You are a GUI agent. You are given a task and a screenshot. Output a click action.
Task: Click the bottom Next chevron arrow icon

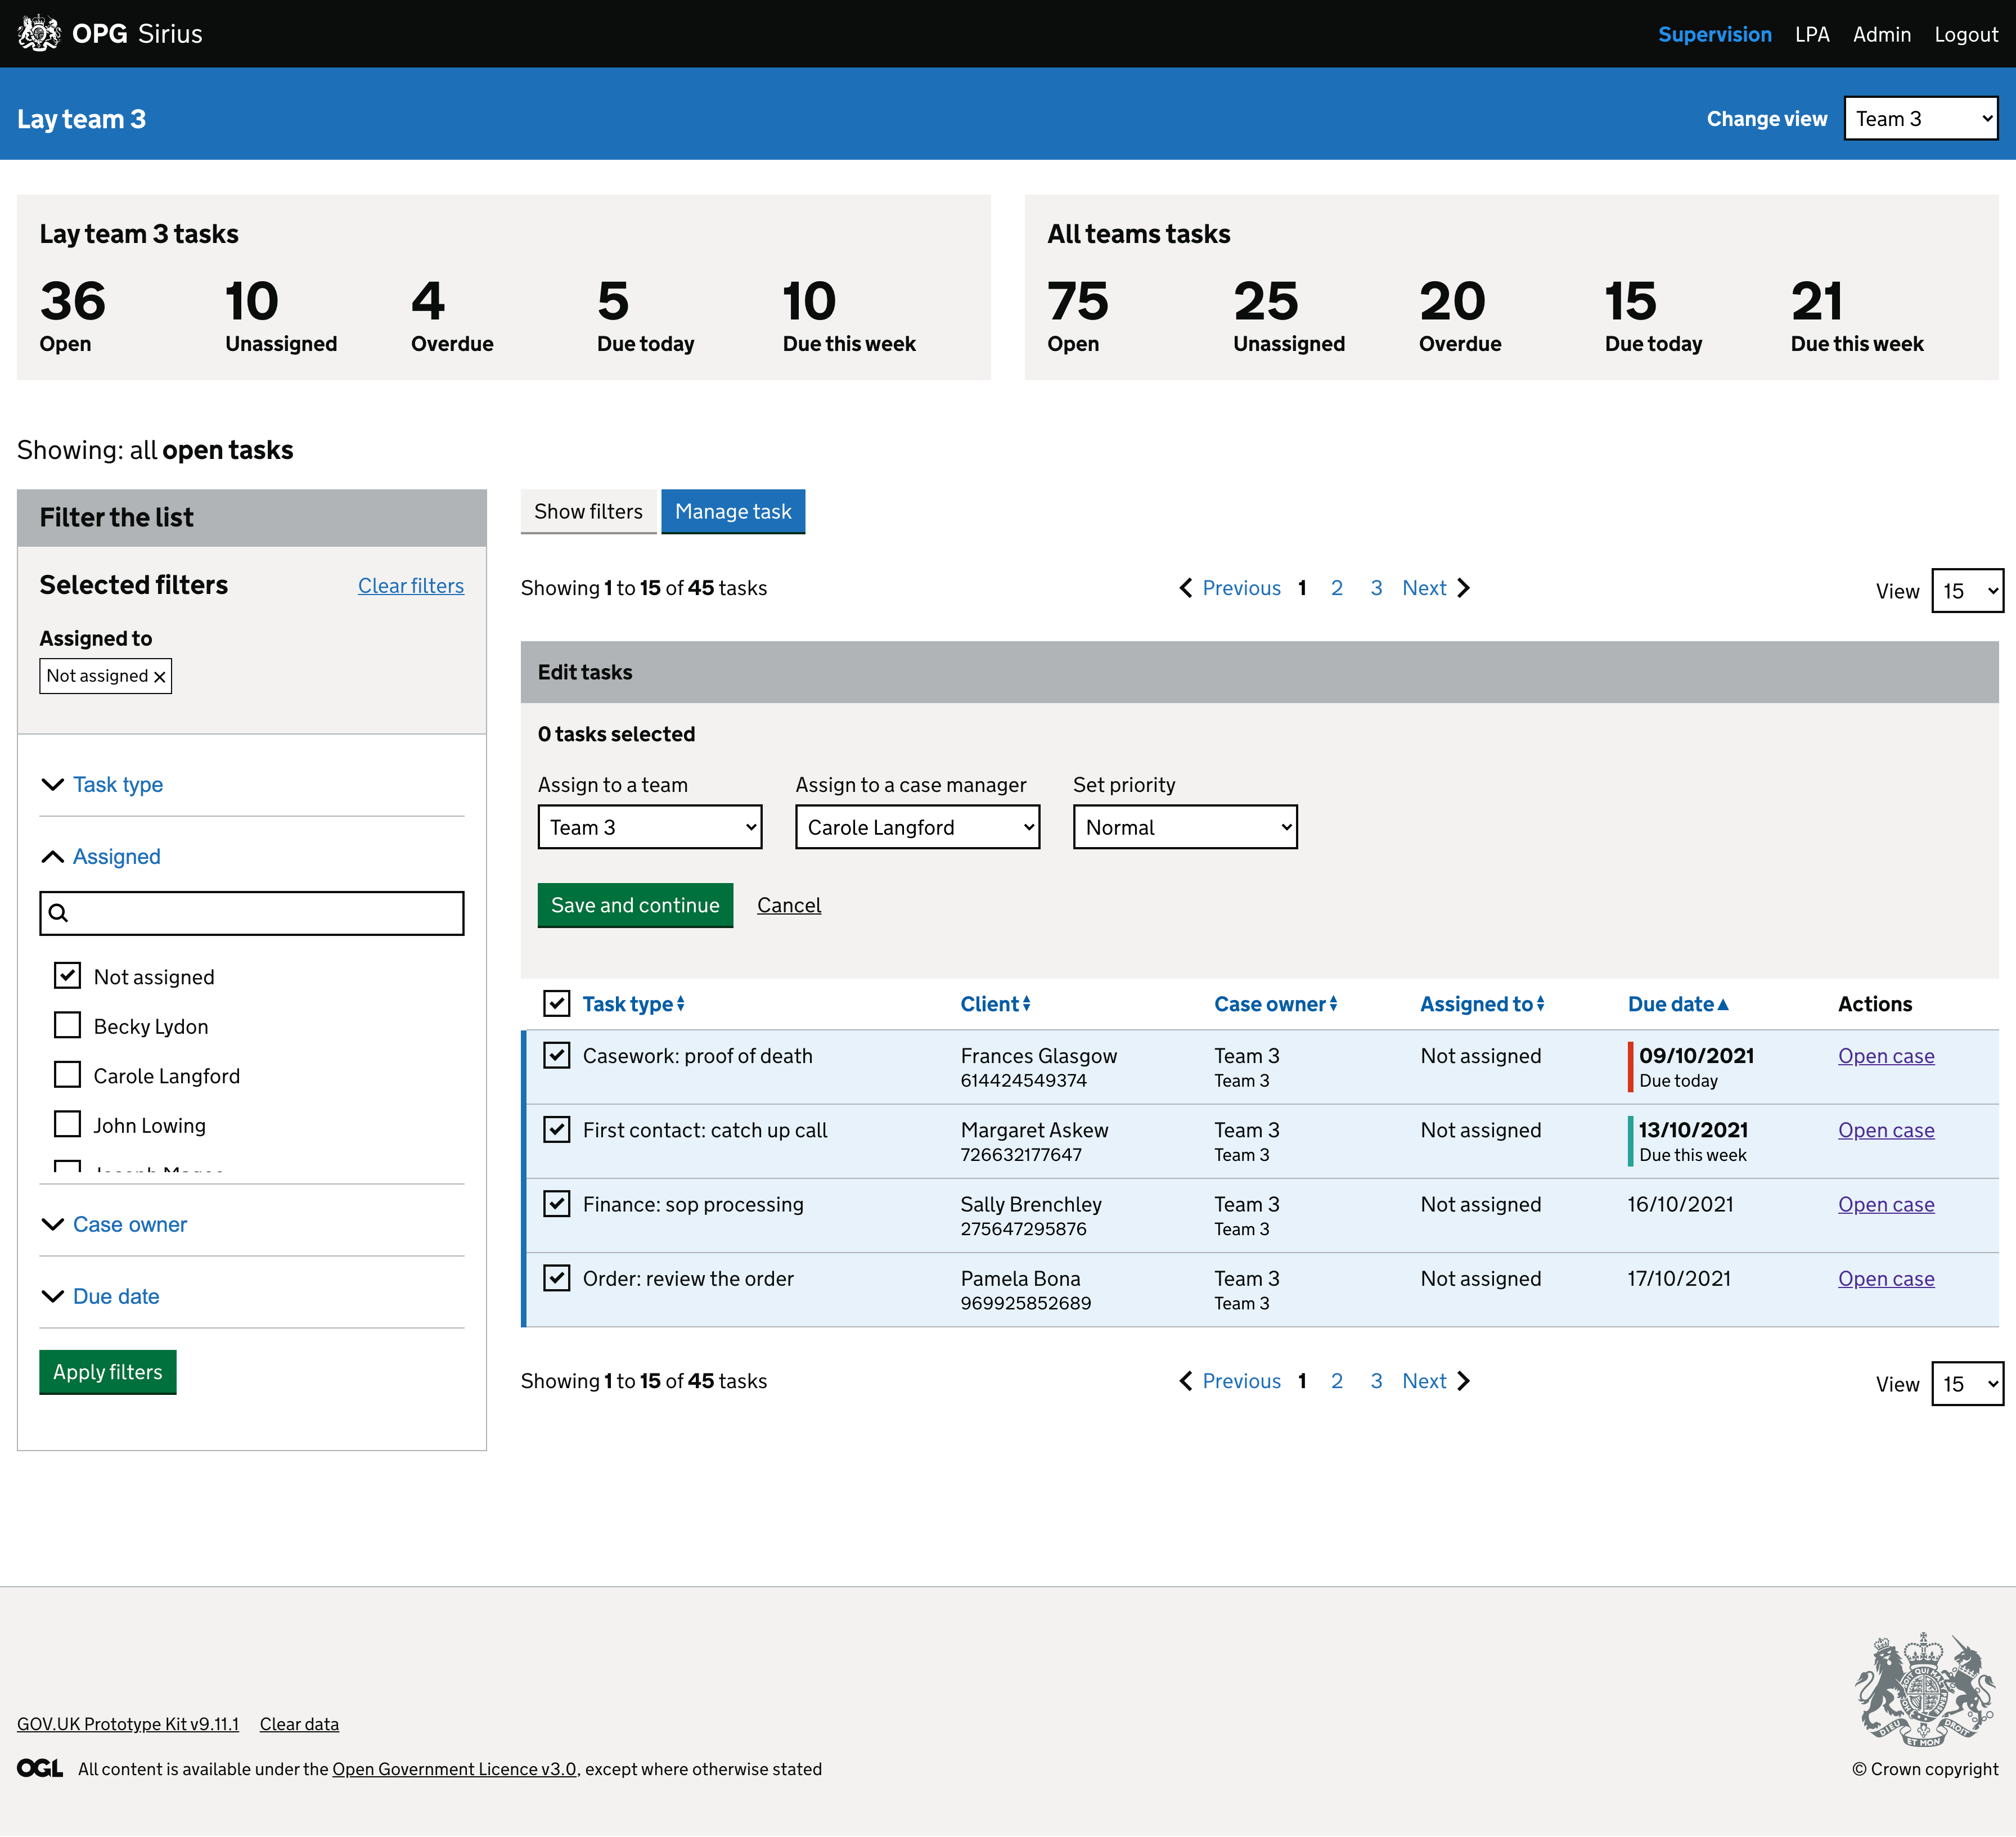tap(1463, 1381)
